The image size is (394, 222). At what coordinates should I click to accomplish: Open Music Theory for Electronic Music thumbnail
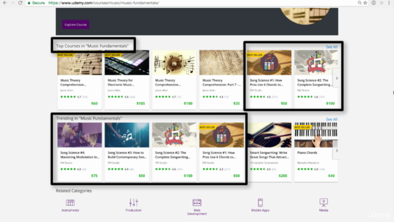pos(127,62)
